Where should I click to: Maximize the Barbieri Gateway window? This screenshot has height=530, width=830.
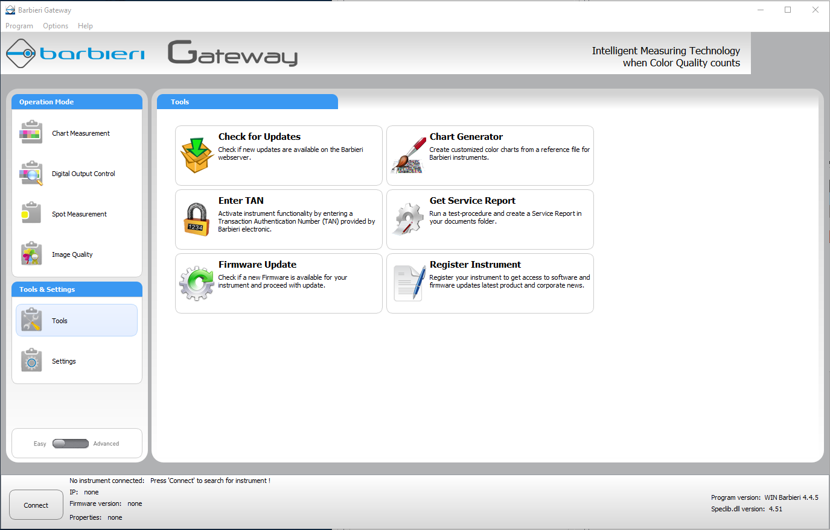pos(788,10)
